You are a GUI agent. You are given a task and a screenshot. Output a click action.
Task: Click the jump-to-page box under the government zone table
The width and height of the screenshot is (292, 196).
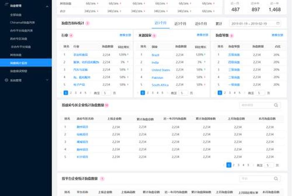[x=269, y=165]
